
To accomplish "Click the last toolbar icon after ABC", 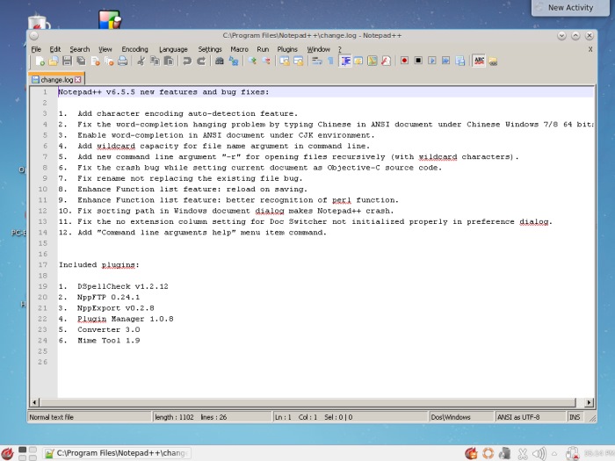I will coord(493,61).
